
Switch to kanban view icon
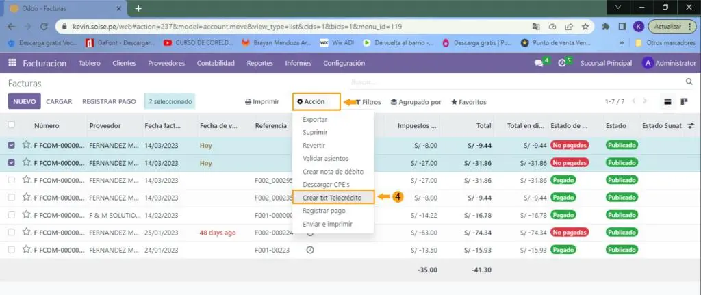click(x=684, y=101)
